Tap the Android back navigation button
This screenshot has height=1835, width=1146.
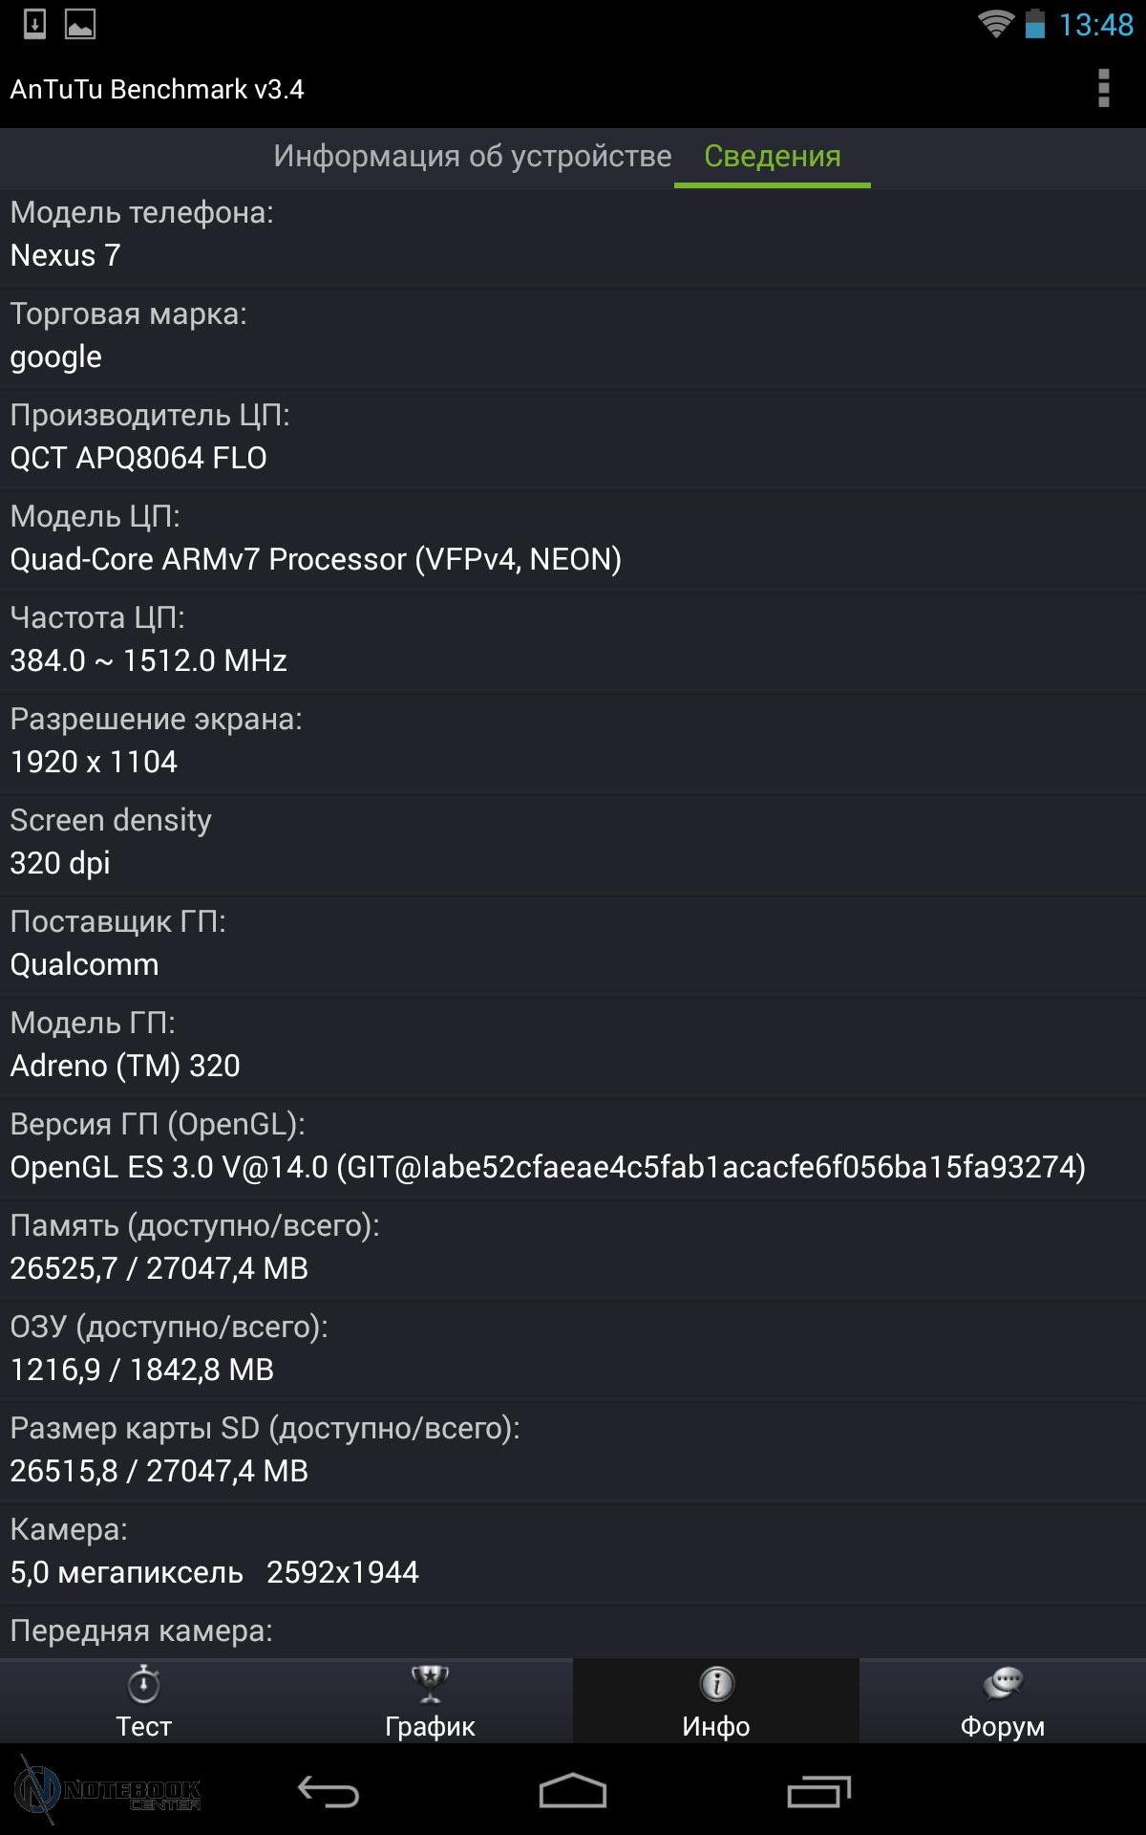(328, 1791)
